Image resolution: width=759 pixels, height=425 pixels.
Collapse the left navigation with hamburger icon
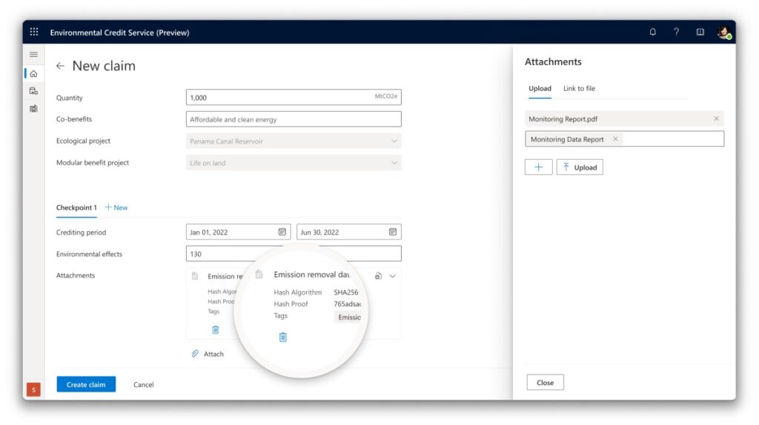coord(33,55)
